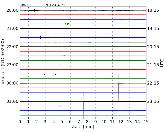Click the 23:00 local time label
Viewport: 166px width, 132px height.
pyautogui.click(x=13, y=65)
